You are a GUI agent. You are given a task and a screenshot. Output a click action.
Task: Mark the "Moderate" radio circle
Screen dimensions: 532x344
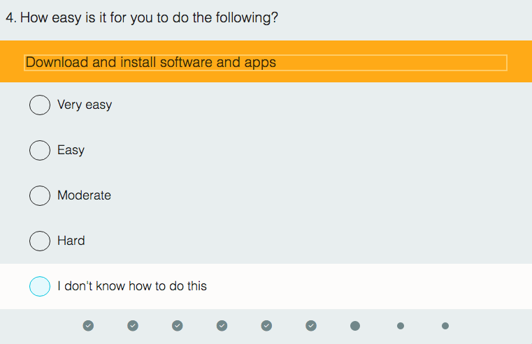pos(40,195)
